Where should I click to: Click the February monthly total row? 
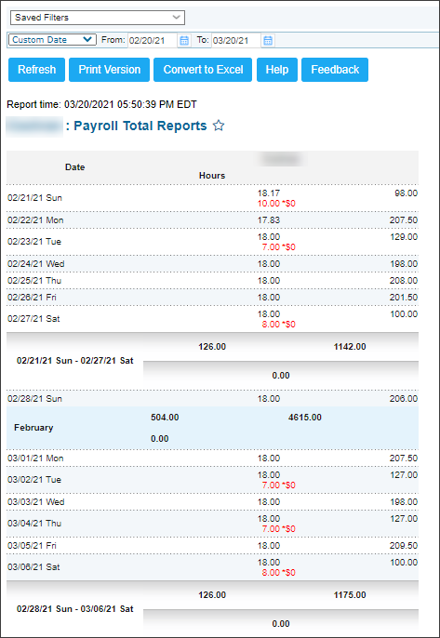point(212,428)
